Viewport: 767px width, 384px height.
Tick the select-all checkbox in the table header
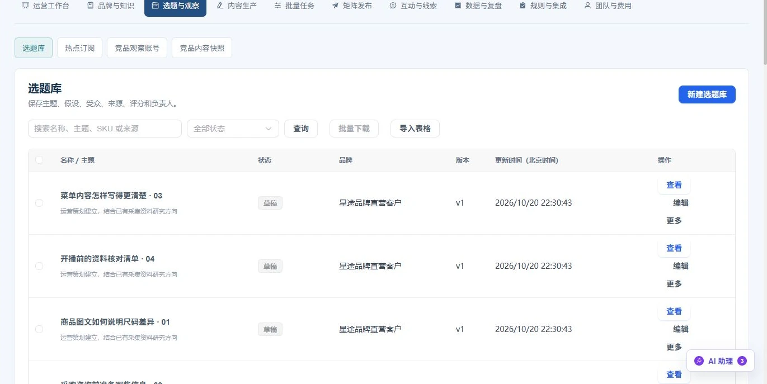click(x=39, y=160)
